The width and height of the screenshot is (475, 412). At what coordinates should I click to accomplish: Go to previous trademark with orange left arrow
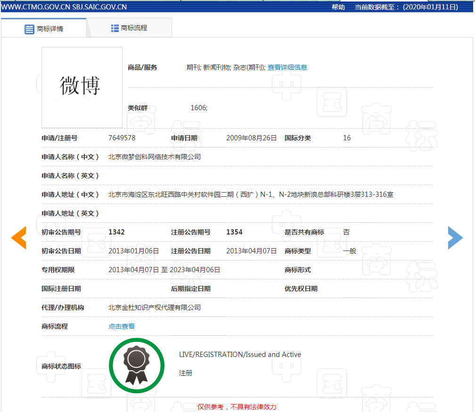pyautogui.click(x=19, y=238)
